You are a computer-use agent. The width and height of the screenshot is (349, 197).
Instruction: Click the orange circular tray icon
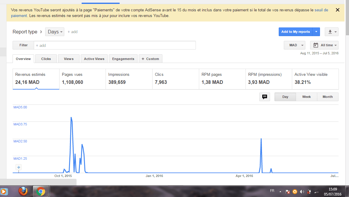pos(295,192)
